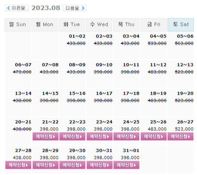Click 예약신청 button for 29~30

tap(72, 165)
